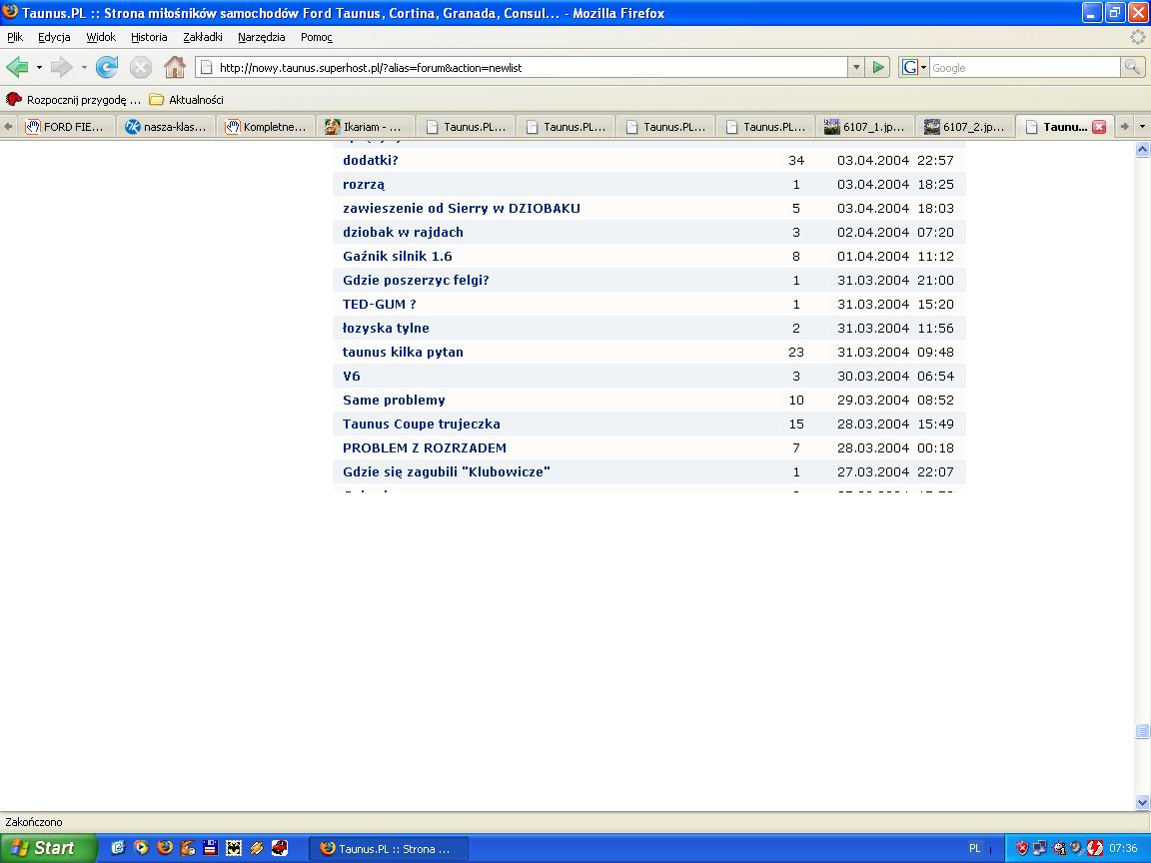This screenshot has width=1151, height=863.
Task: Switch to the Ikariam tab
Action: click(366, 127)
